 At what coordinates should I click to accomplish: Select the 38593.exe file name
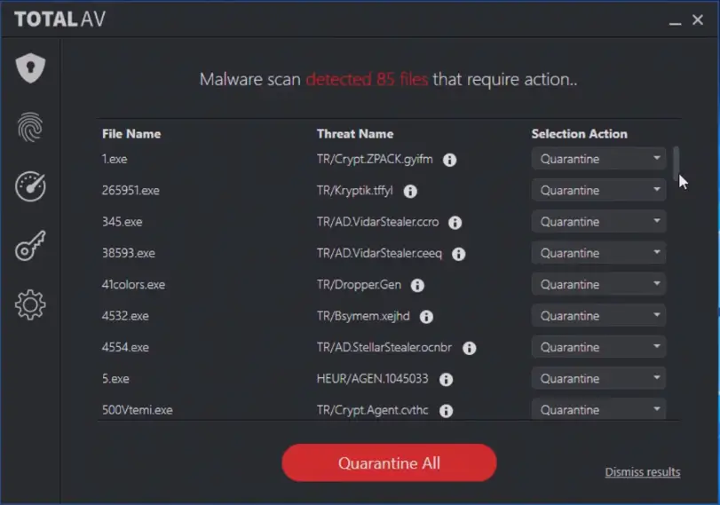tap(129, 253)
